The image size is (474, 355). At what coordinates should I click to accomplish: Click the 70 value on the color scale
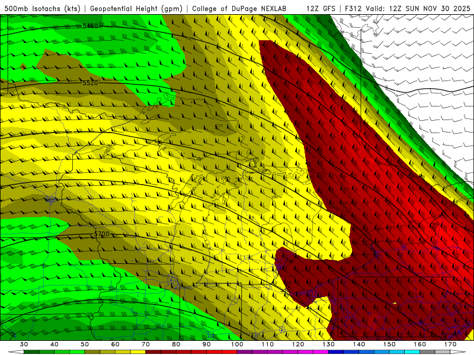[x=146, y=344]
